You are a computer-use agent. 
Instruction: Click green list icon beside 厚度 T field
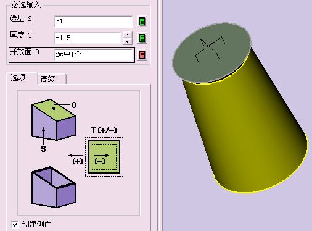click(142, 38)
